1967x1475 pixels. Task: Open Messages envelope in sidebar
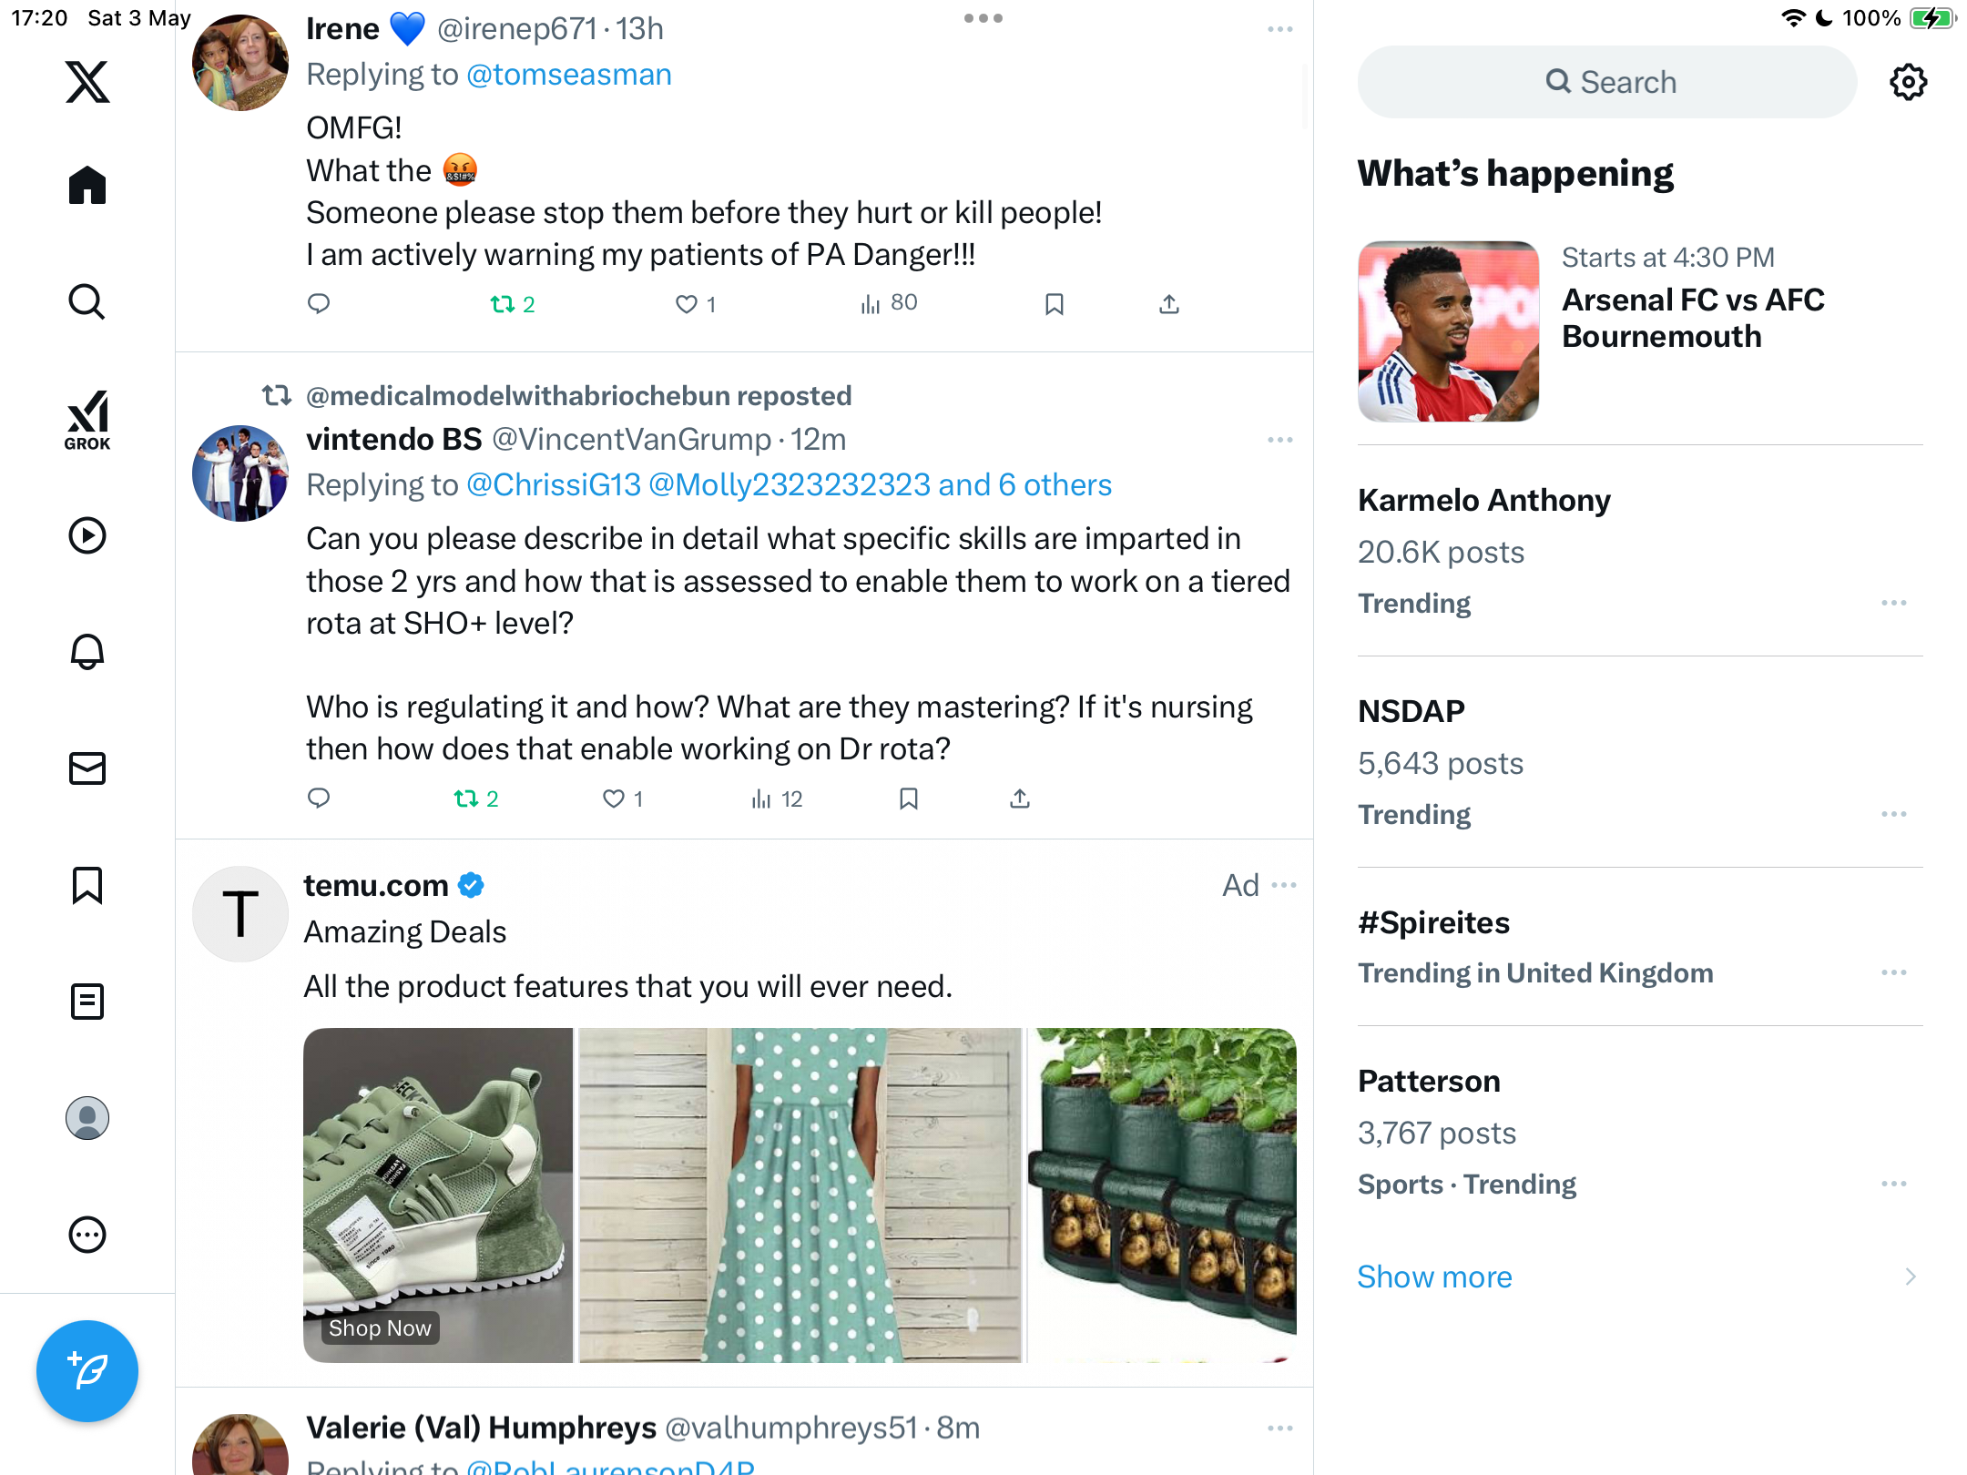(x=87, y=768)
